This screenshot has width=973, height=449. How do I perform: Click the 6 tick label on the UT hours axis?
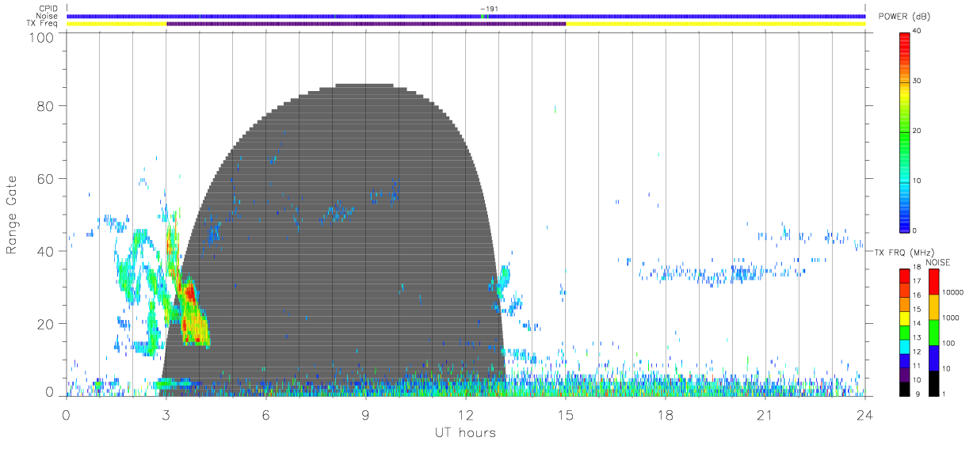tap(266, 414)
